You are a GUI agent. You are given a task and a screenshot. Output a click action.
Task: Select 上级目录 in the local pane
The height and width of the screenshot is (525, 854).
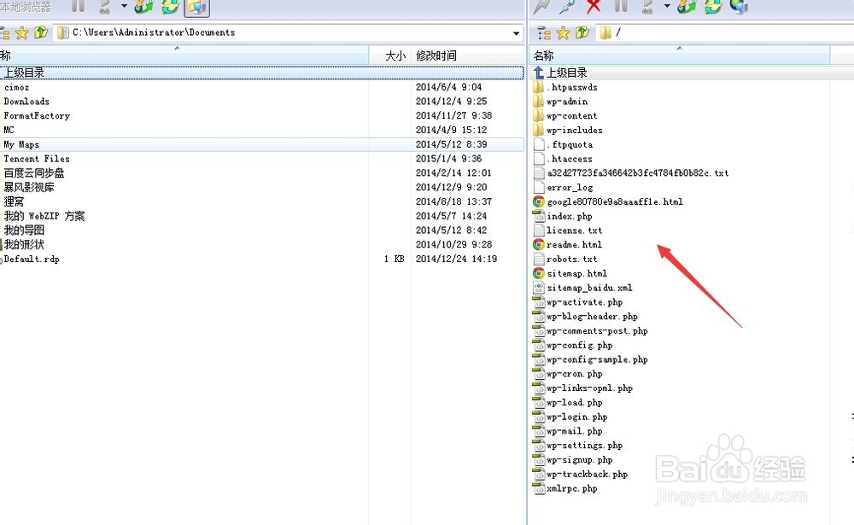tap(261, 73)
